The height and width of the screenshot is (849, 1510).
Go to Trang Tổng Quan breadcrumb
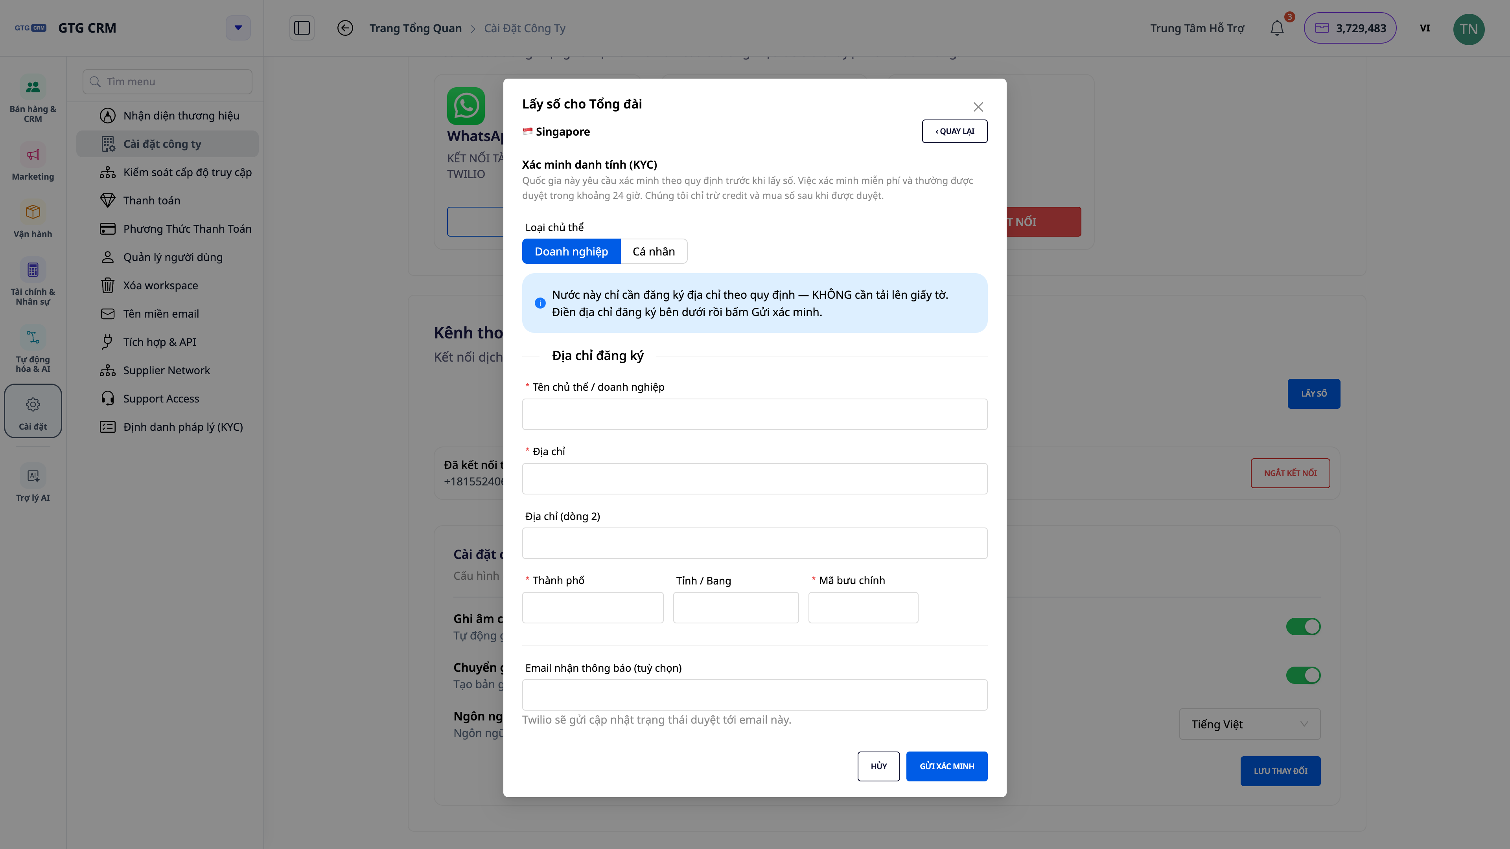pos(416,28)
